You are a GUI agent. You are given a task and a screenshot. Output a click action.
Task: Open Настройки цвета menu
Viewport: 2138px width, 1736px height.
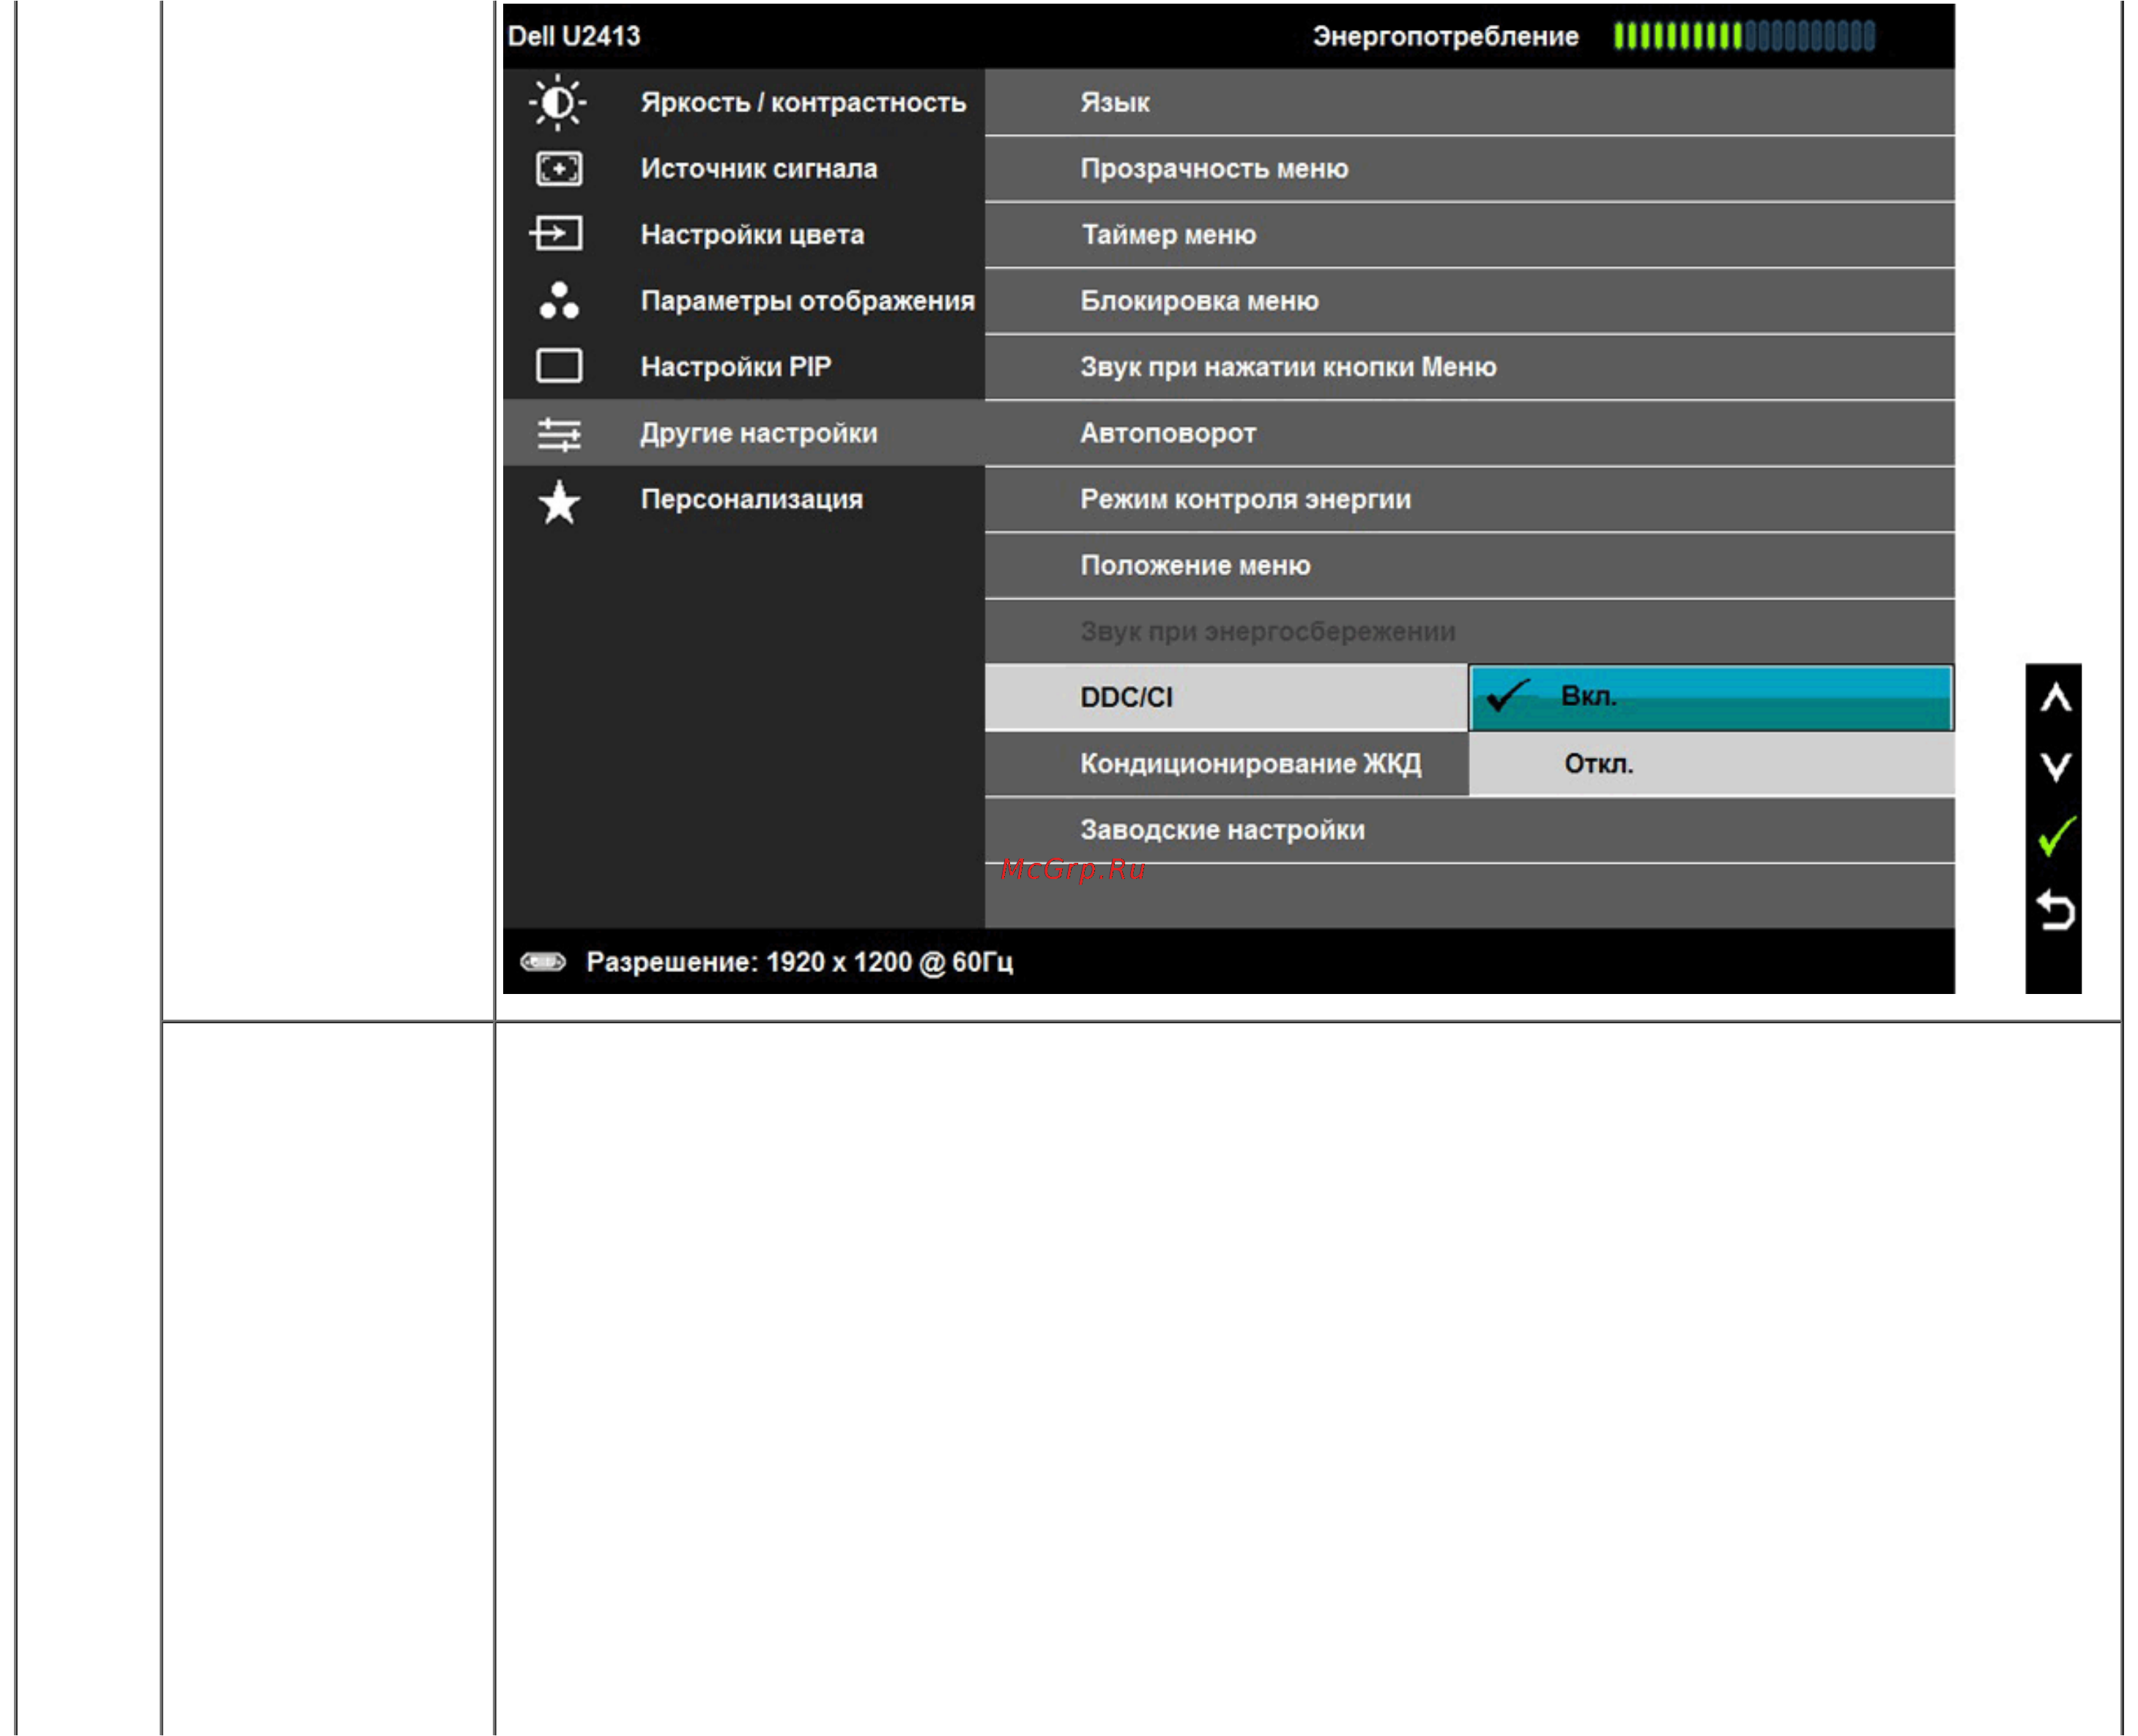coord(743,234)
